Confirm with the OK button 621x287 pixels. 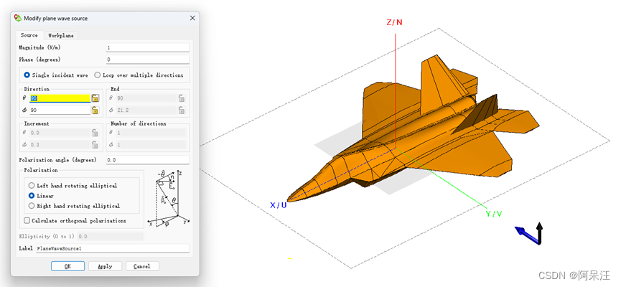67,266
